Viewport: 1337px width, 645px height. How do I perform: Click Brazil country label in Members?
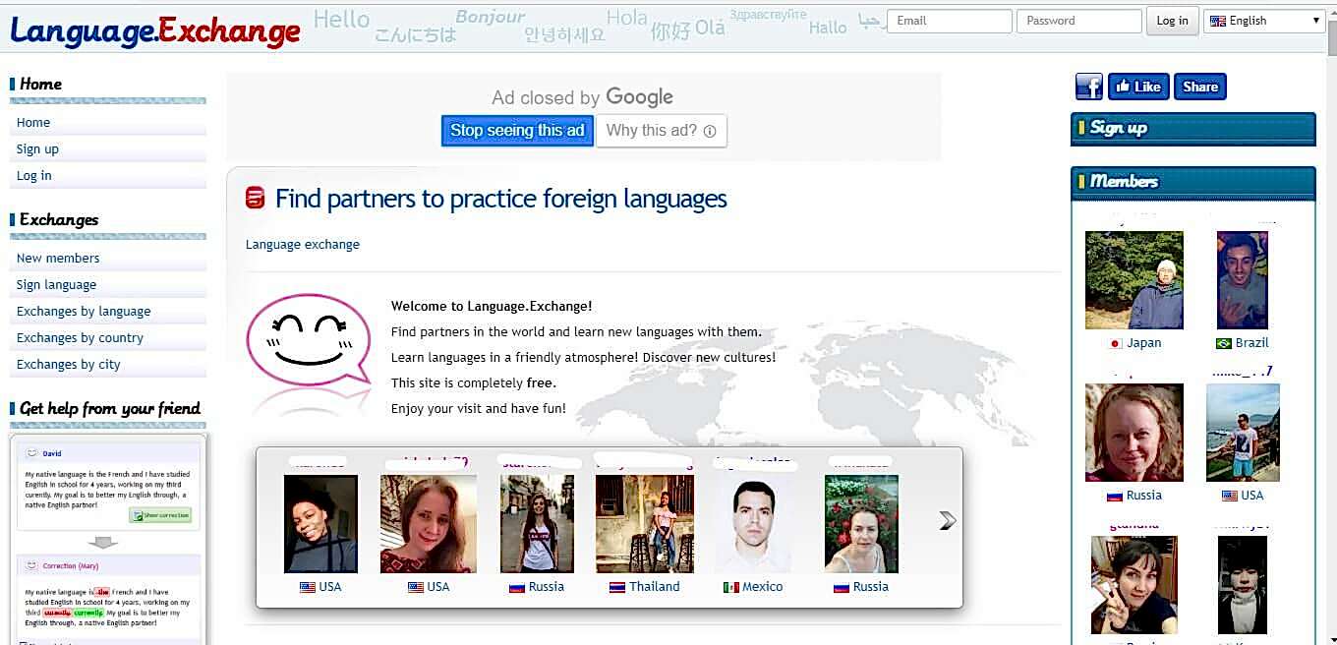coord(1252,344)
